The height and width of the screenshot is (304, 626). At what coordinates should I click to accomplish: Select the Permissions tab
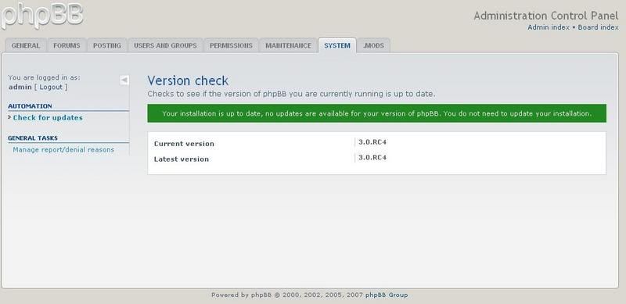click(231, 45)
